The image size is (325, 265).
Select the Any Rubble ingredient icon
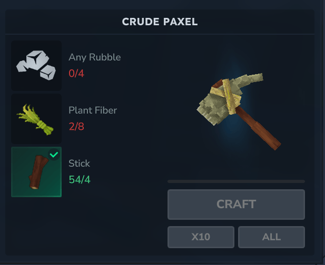(x=36, y=66)
